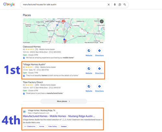Click the magnifying glass search icon
This screenshot has width=162, height=132.
coord(125,5)
